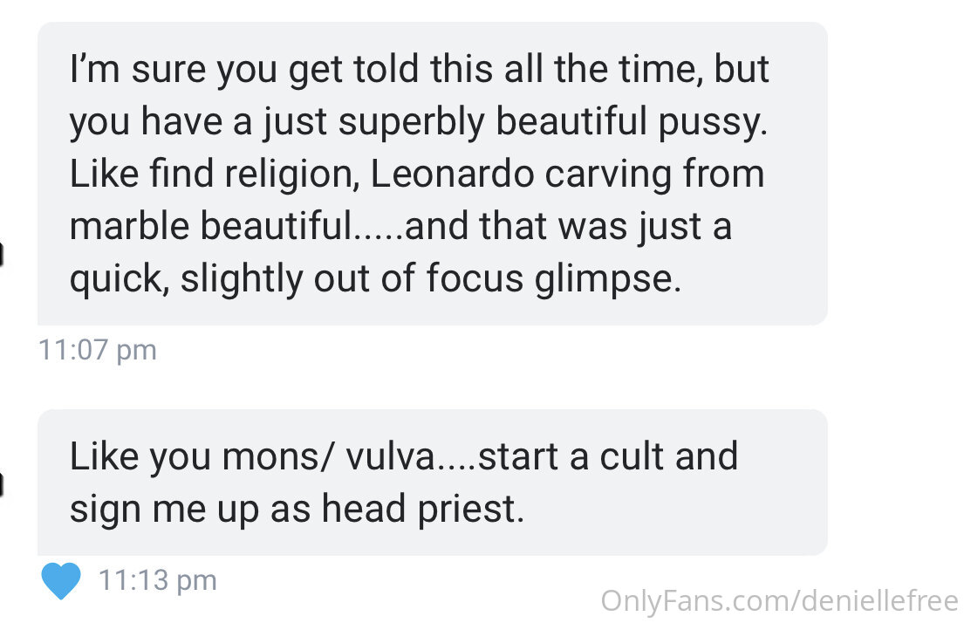Select the 11:07 pm timestamp

(97, 350)
